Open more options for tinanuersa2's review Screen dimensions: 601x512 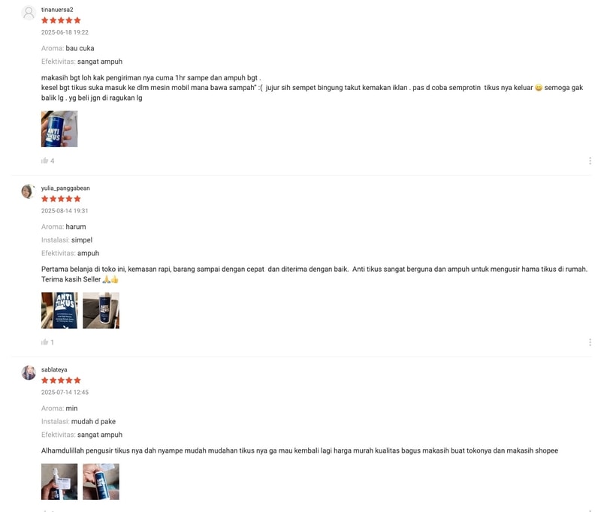click(590, 161)
